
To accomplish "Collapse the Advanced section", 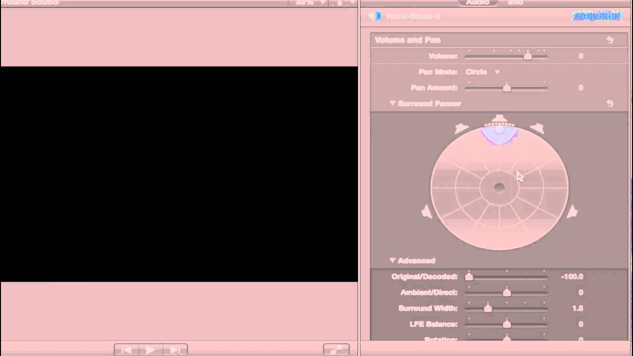I will (x=393, y=261).
